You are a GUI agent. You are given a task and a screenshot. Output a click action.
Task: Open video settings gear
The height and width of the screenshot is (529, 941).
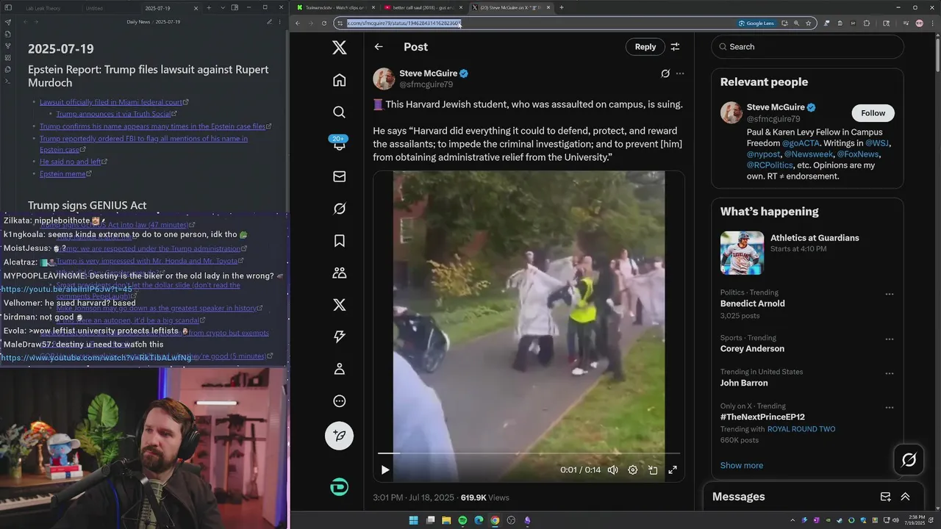point(632,470)
